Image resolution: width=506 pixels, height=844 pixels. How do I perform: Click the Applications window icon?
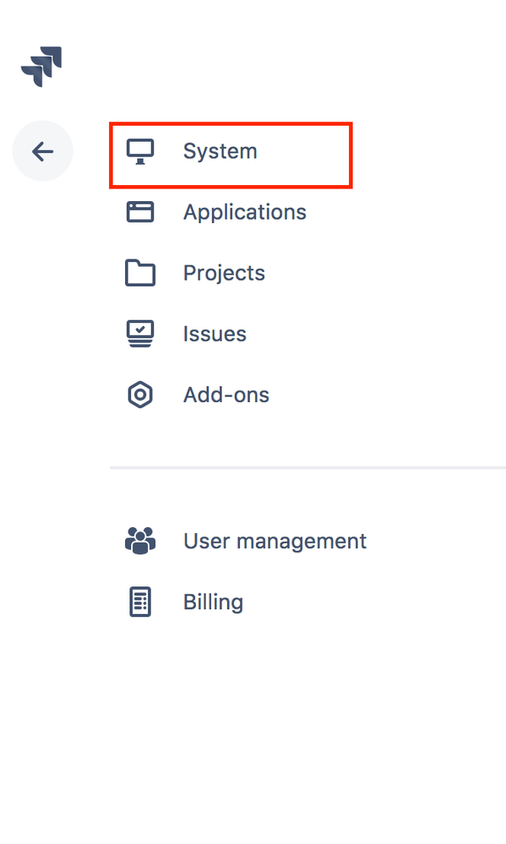click(140, 212)
